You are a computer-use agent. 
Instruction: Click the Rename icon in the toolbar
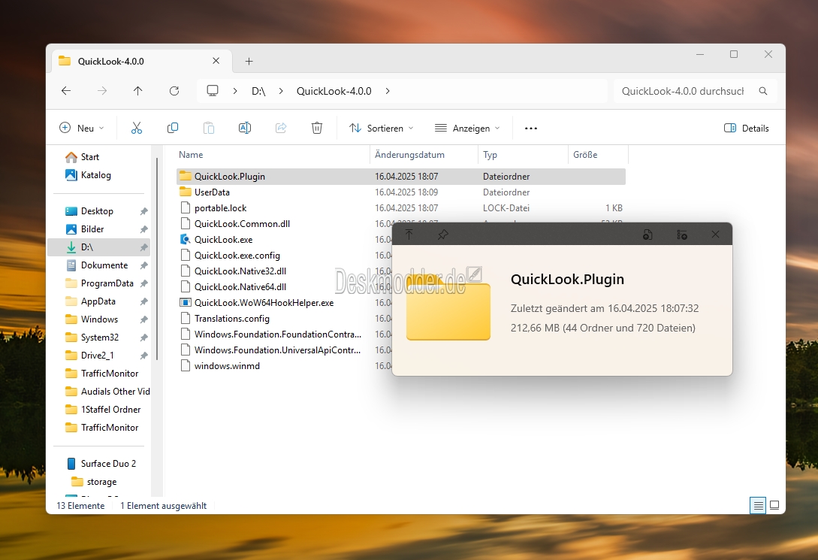[245, 128]
